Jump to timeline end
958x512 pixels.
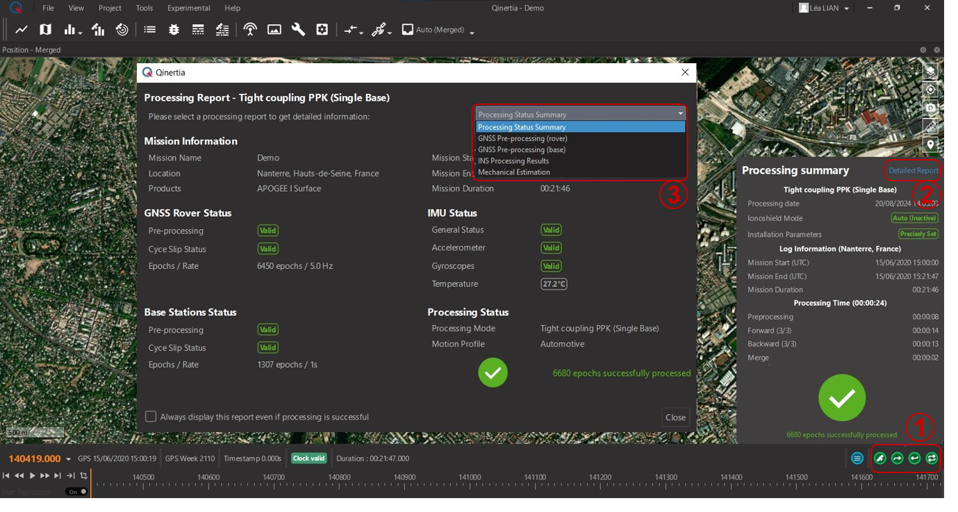pyautogui.click(x=58, y=476)
